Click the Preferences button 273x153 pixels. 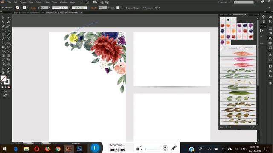click(147, 8)
